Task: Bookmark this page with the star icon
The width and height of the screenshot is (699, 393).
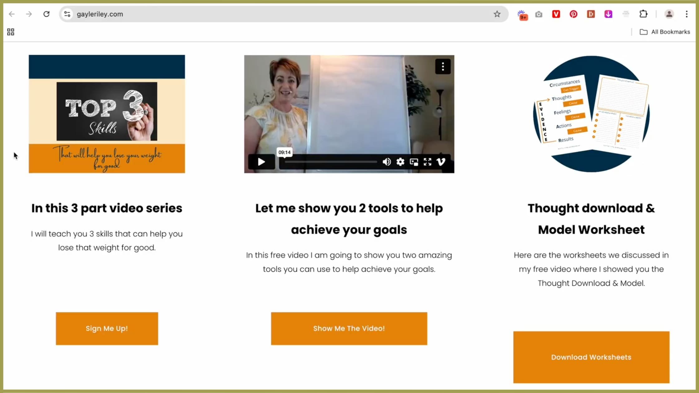Action: [x=497, y=14]
